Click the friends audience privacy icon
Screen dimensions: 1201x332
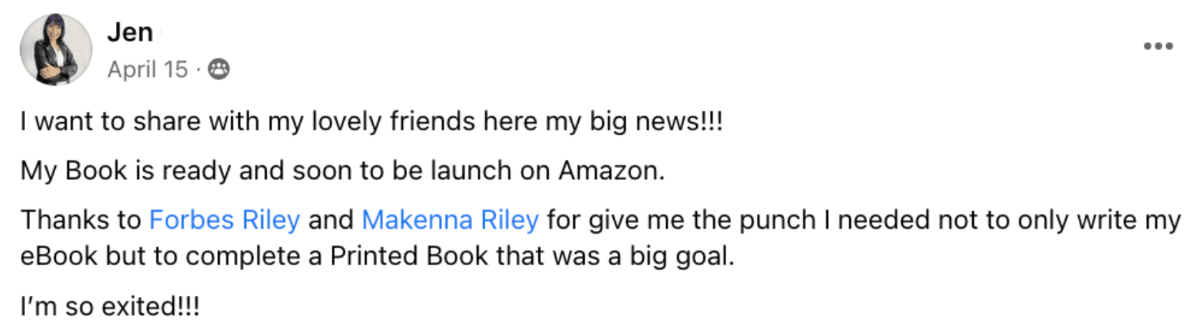tap(219, 69)
